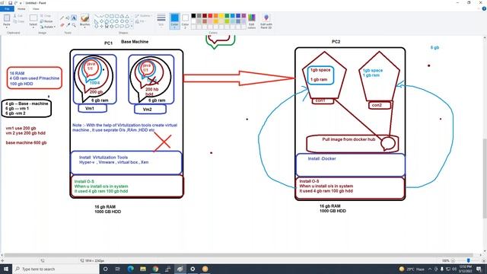Pick the red color swatch
This screenshot has width=487, height=274.
(x=210, y=15)
